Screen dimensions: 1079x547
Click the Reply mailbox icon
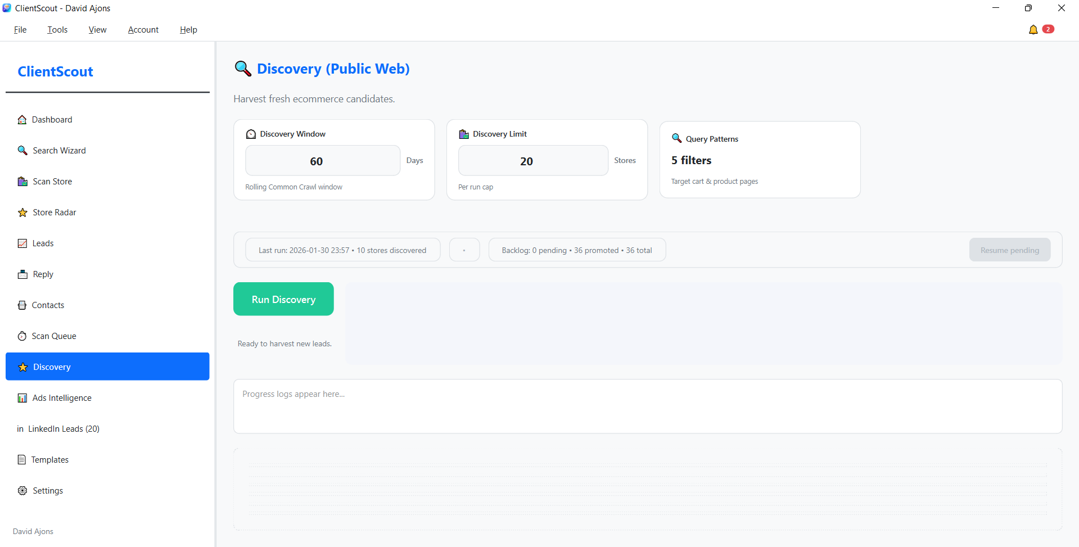[x=22, y=274]
